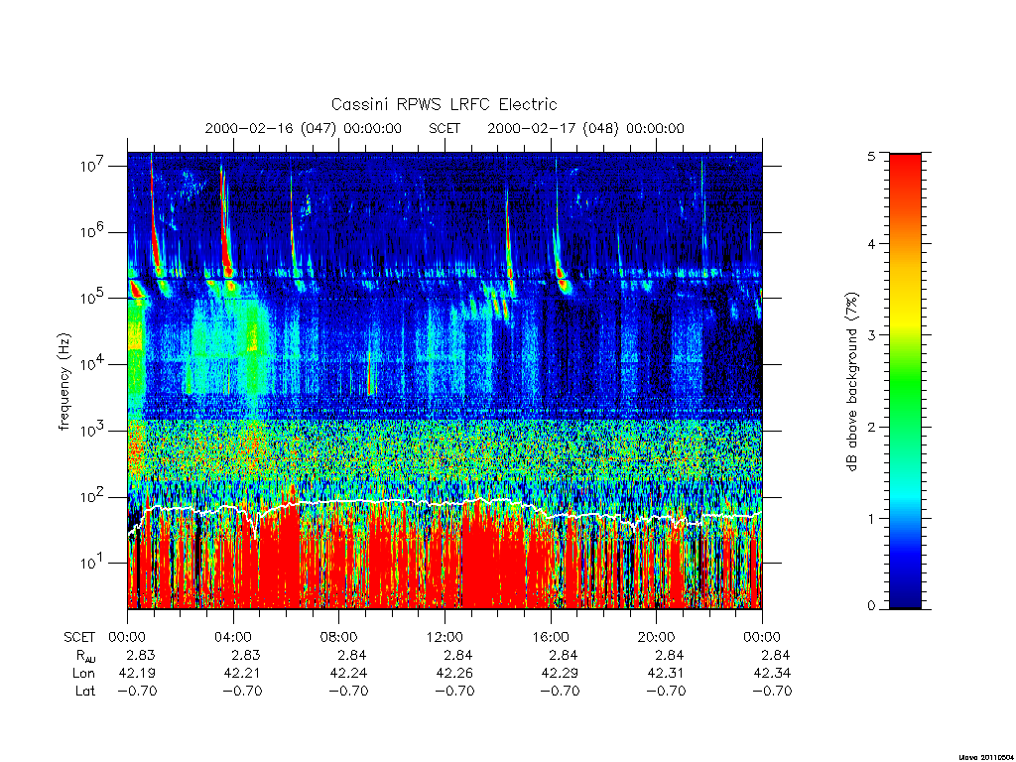Click the 20:00 time tick label

(656, 637)
